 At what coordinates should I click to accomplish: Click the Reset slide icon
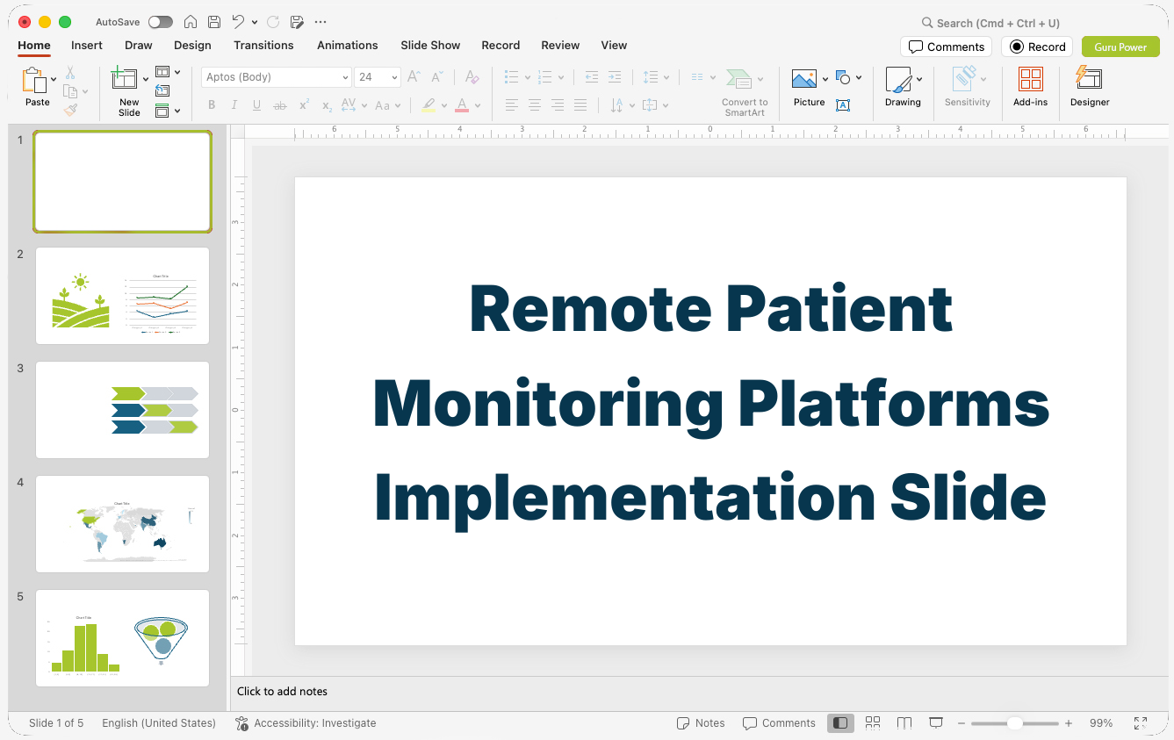162,90
